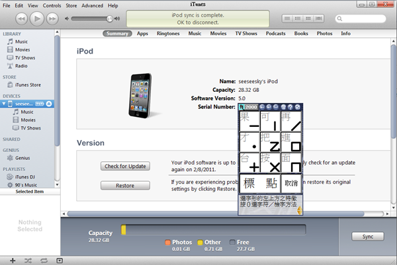397x265 pixels.
Task: Open the 90's Music smart playlist
Action: [x=26, y=185]
